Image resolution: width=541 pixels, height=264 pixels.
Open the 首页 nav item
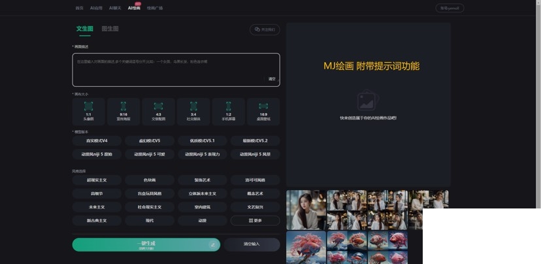79,8
